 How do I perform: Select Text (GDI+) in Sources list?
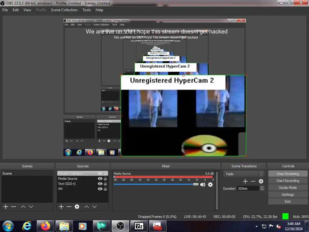click(x=83, y=184)
